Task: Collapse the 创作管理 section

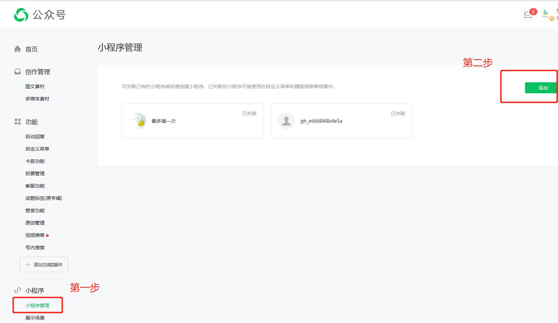Action: (x=37, y=72)
